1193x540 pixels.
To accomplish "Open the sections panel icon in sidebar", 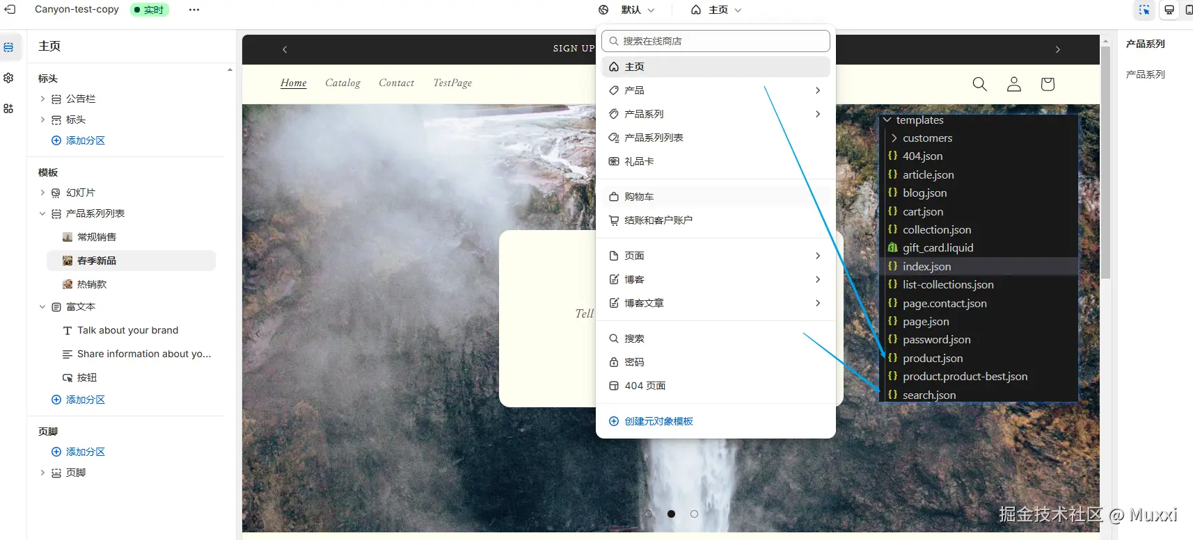I will pos(8,47).
